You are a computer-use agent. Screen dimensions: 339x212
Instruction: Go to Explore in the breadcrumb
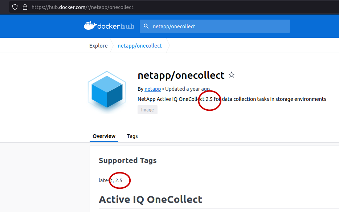pos(98,46)
